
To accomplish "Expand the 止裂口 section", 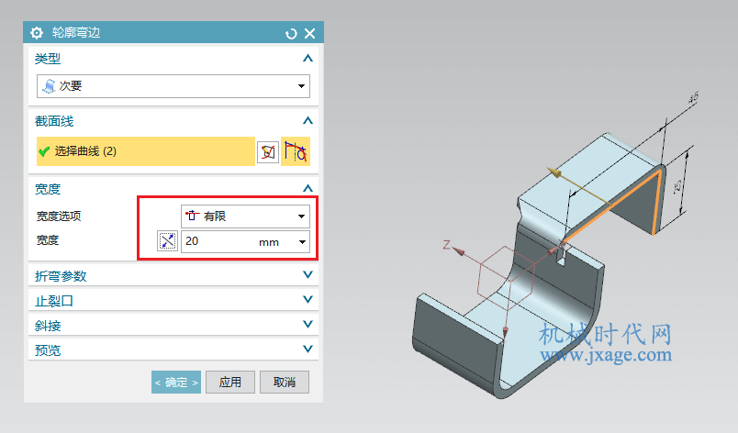I will (173, 300).
